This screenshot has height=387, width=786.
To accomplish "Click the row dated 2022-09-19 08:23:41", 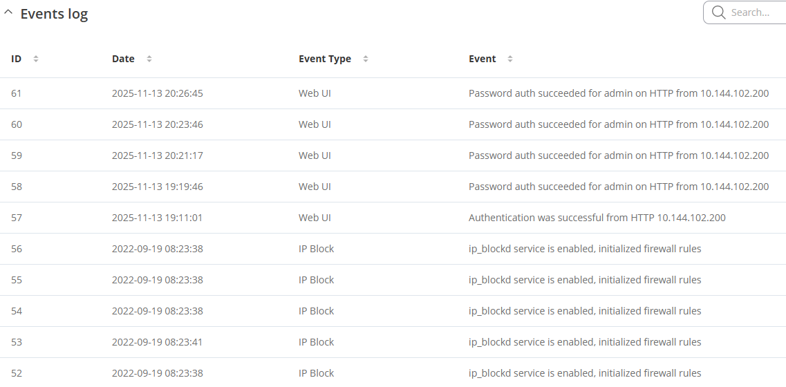I will [x=157, y=342].
